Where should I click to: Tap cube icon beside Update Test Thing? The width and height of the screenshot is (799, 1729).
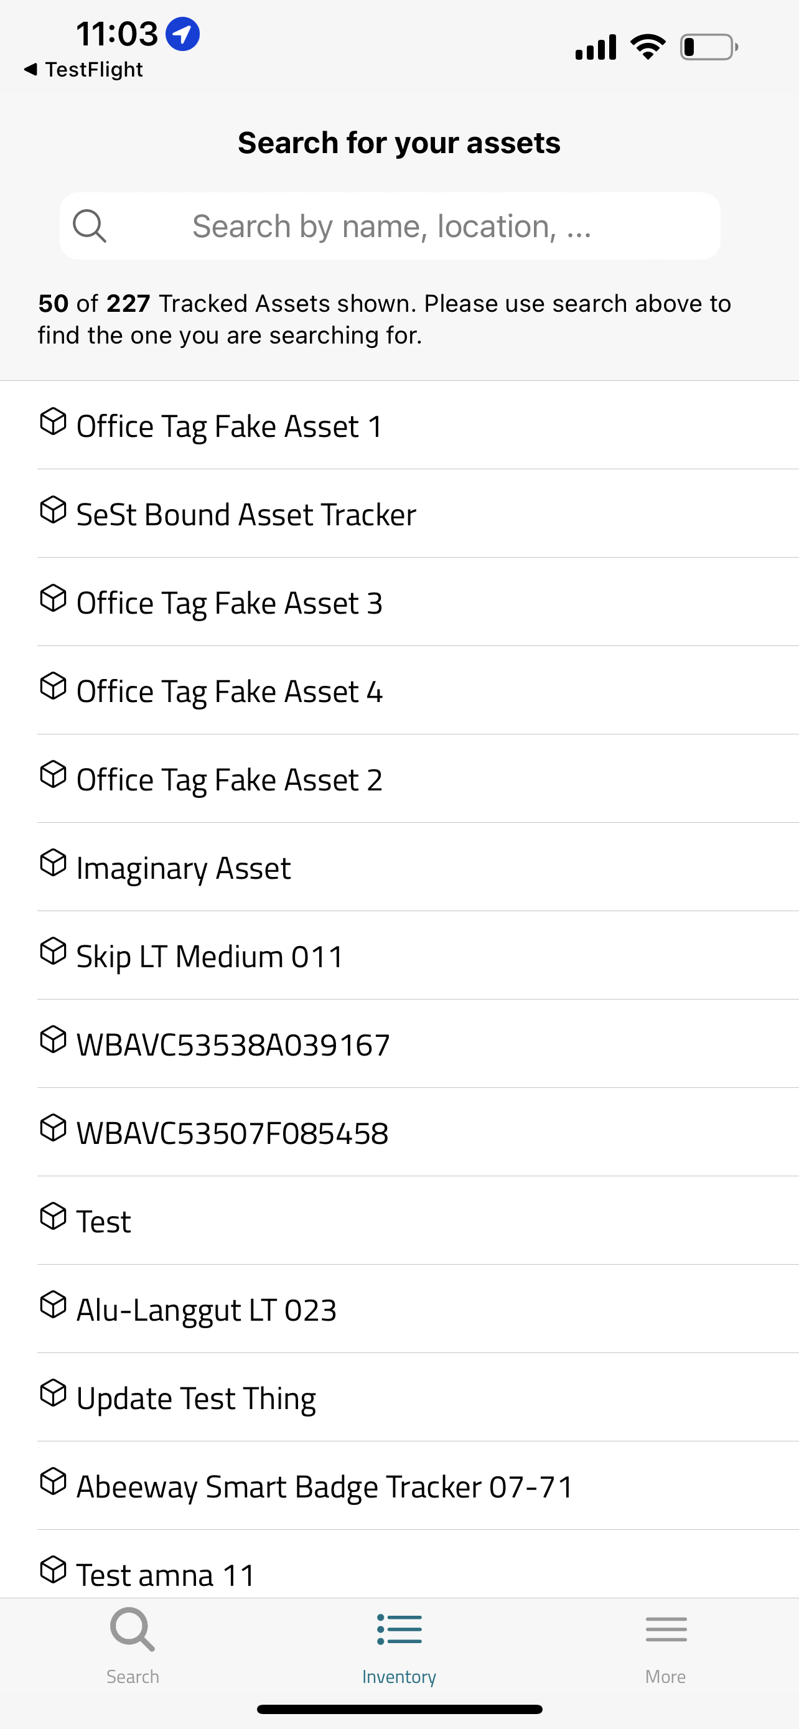53,1394
